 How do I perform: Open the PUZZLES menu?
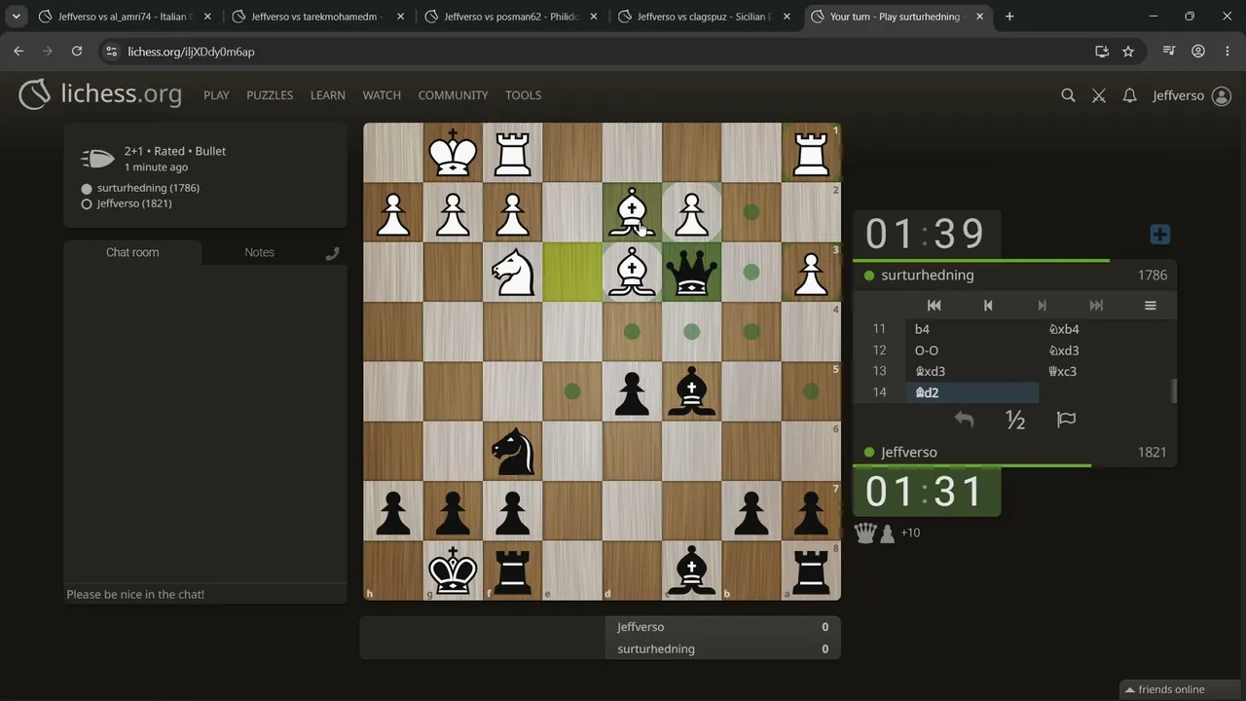(270, 95)
